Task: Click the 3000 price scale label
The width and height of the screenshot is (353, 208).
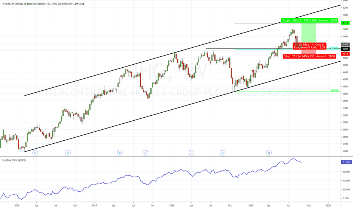Action: click(345, 122)
